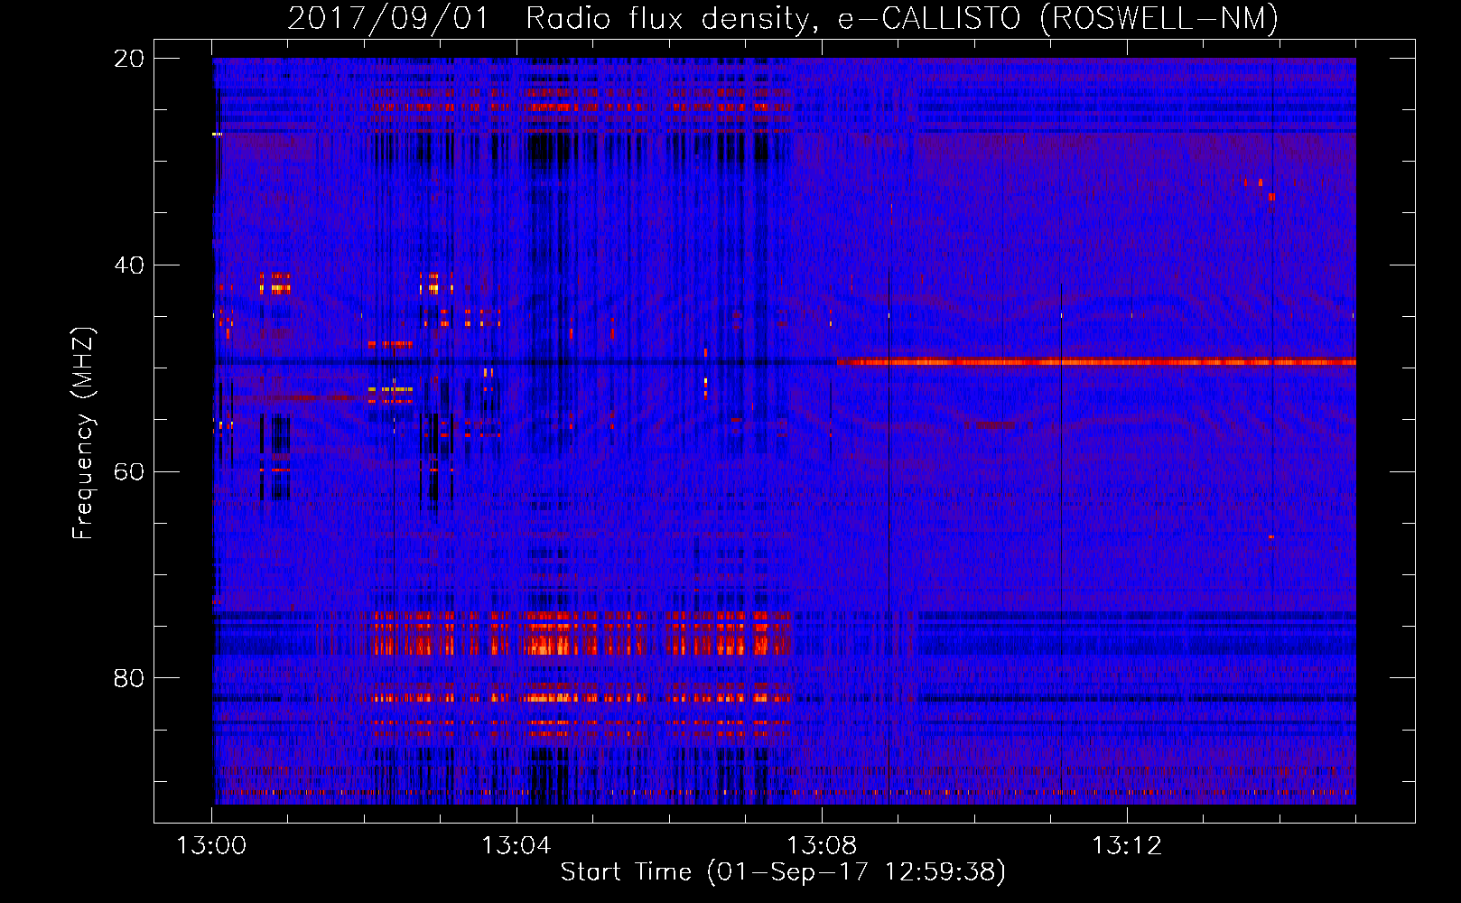Click the "60" frequency tick label
This screenshot has height=903, width=1461.
(x=128, y=472)
